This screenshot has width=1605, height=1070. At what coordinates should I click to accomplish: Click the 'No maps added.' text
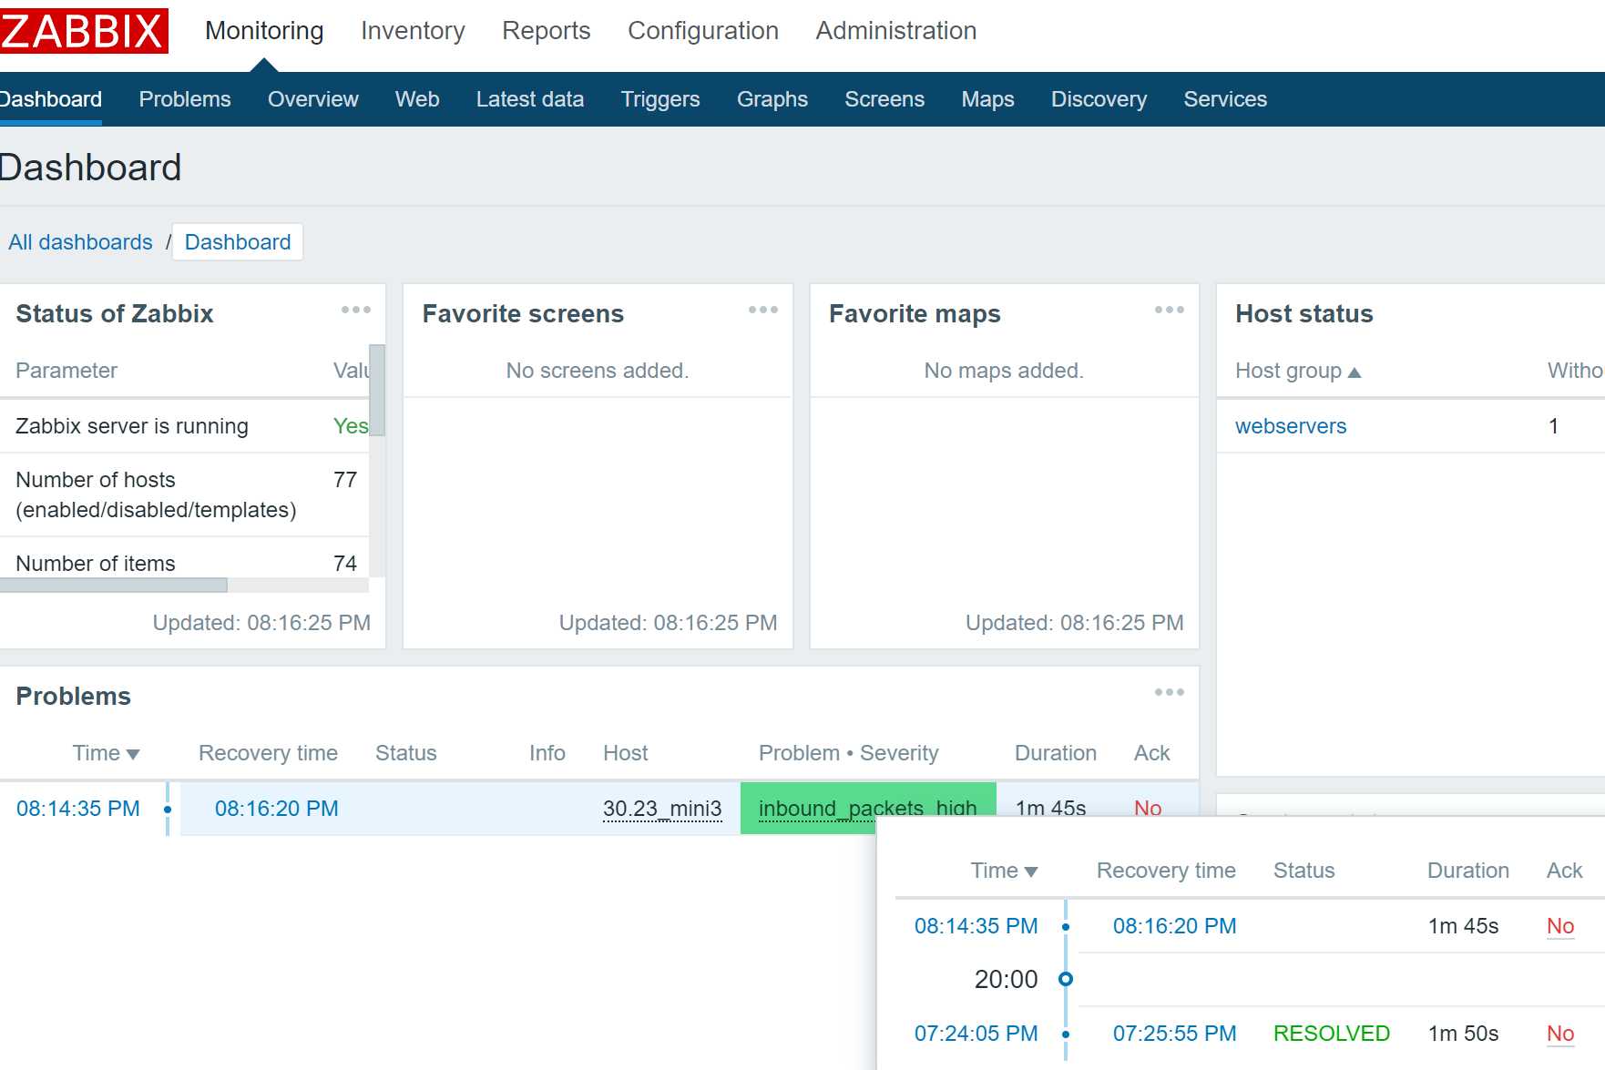tap(1004, 371)
